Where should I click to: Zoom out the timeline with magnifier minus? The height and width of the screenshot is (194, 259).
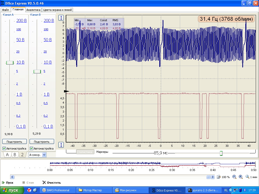pos(234,177)
